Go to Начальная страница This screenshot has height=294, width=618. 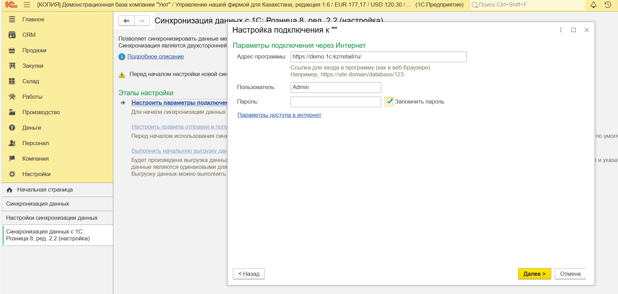(x=45, y=190)
